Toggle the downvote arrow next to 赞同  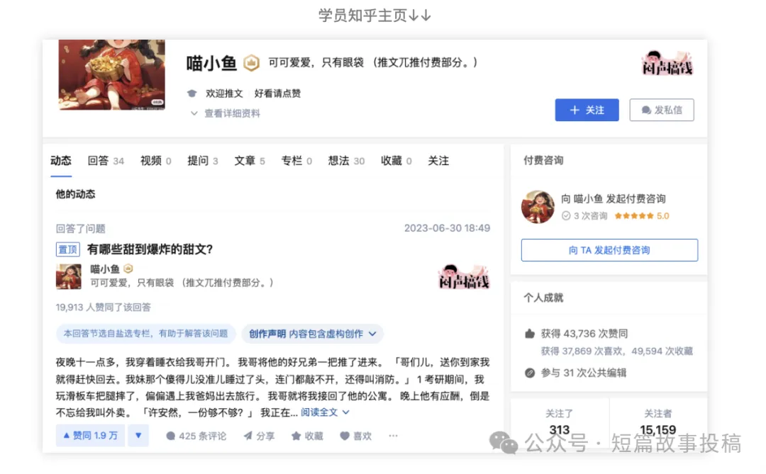[x=137, y=436]
